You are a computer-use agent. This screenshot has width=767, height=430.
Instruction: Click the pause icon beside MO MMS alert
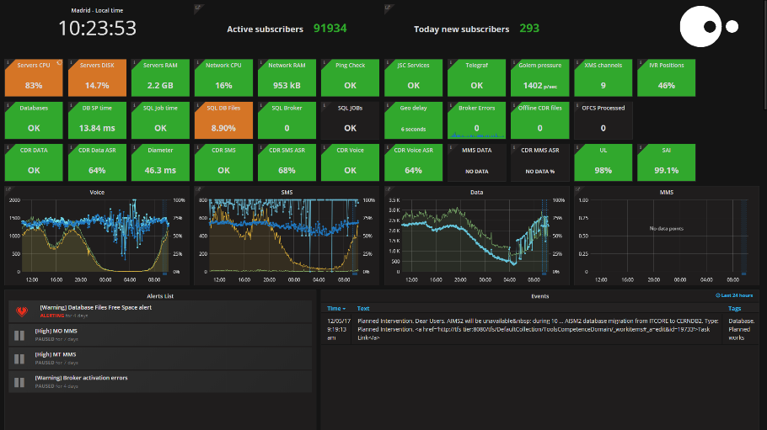point(20,336)
